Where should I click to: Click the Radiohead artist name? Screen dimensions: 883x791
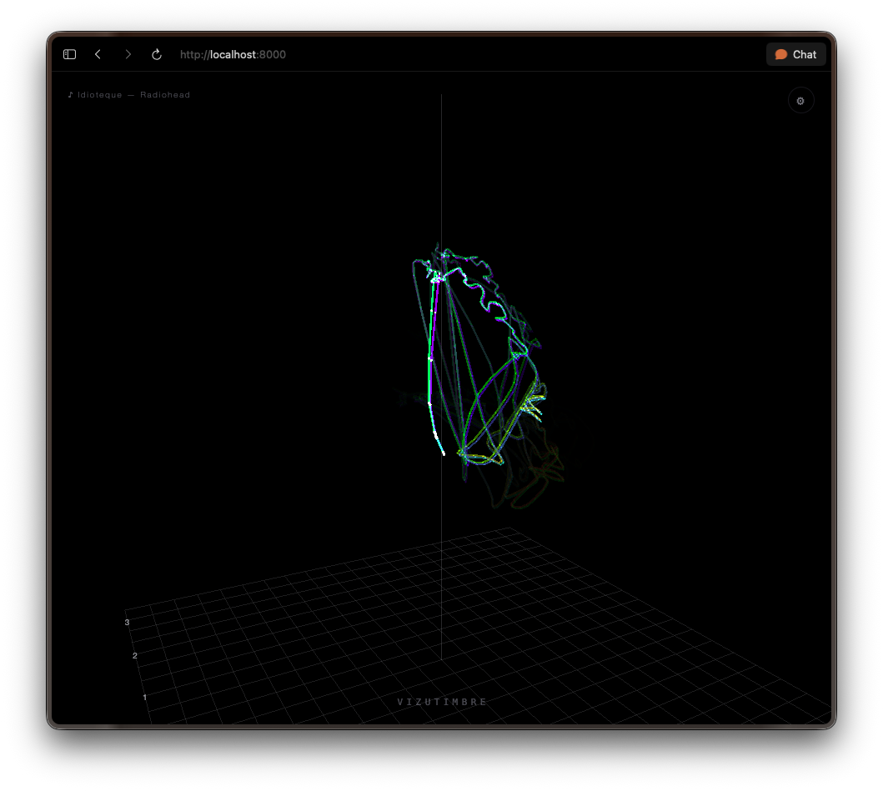coord(165,94)
